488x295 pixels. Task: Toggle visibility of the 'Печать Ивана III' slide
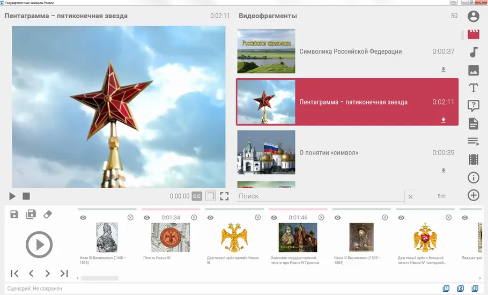point(147,218)
